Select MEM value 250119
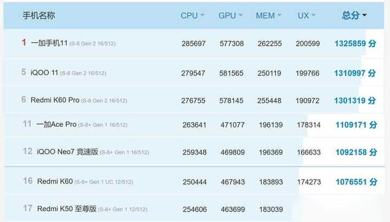Screen dimensions: 390x222 point(269,74)
